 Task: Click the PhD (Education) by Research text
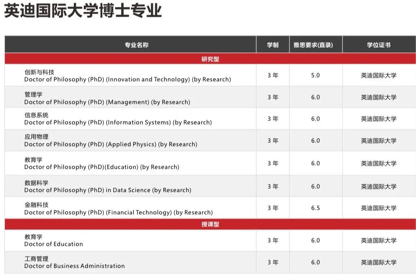click(102, 167)
